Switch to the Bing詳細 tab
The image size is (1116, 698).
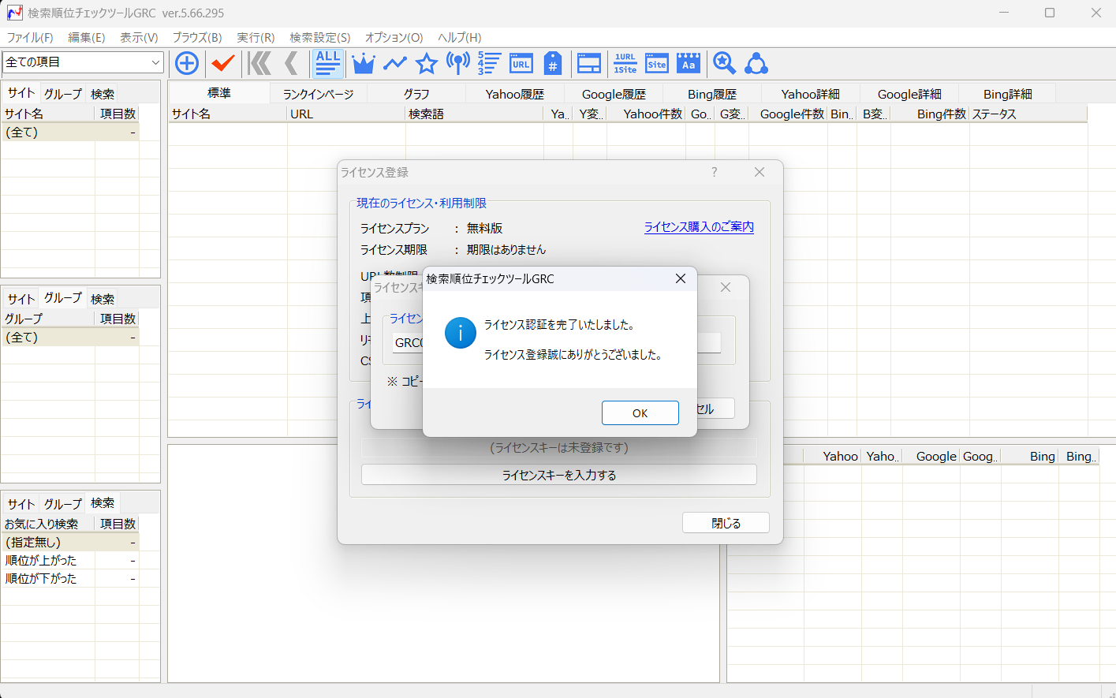(1007, 94)
